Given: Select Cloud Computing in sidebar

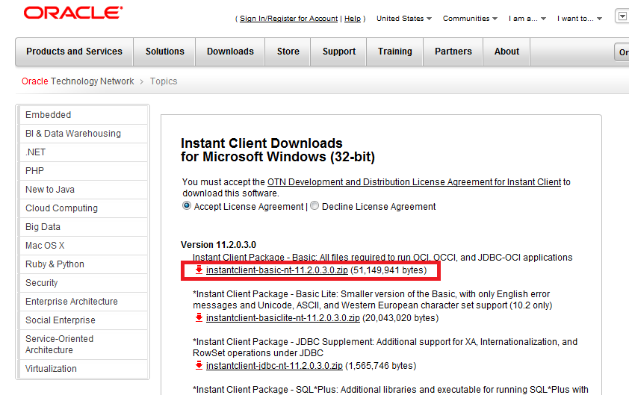Looking at the screenshot, I should [x=83, y=208].
